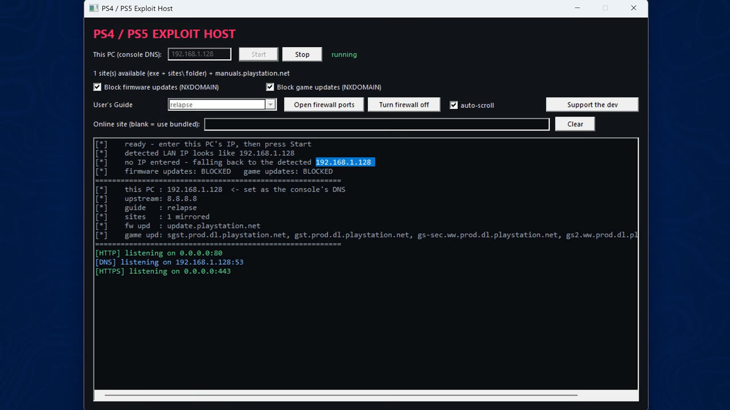Click the '[DNS] listening on 192.168.1.128:53' line
Viewport: 730px width, 410px height.
click(169, 262)
